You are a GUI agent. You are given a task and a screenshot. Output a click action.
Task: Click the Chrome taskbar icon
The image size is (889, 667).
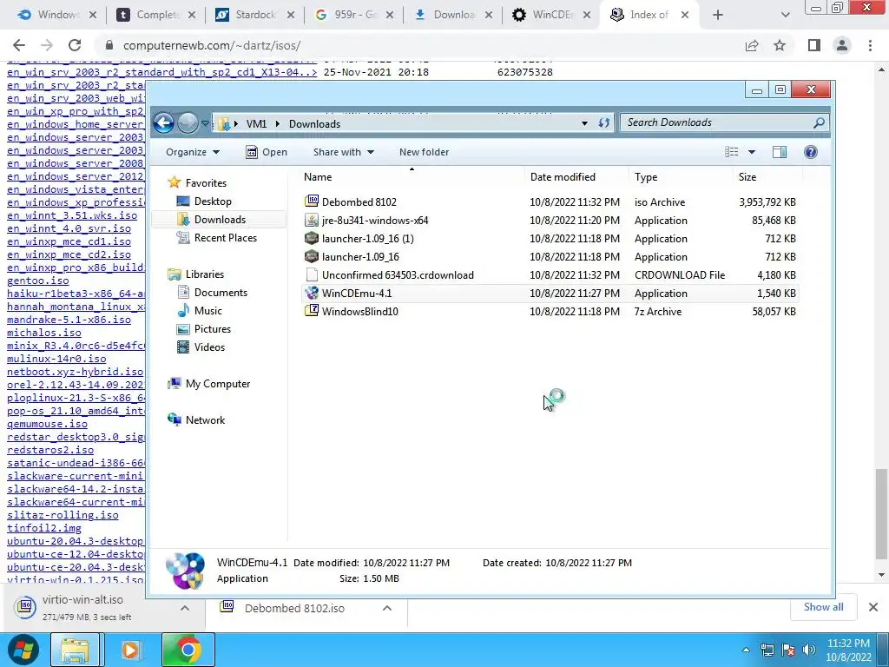[188, 650]
